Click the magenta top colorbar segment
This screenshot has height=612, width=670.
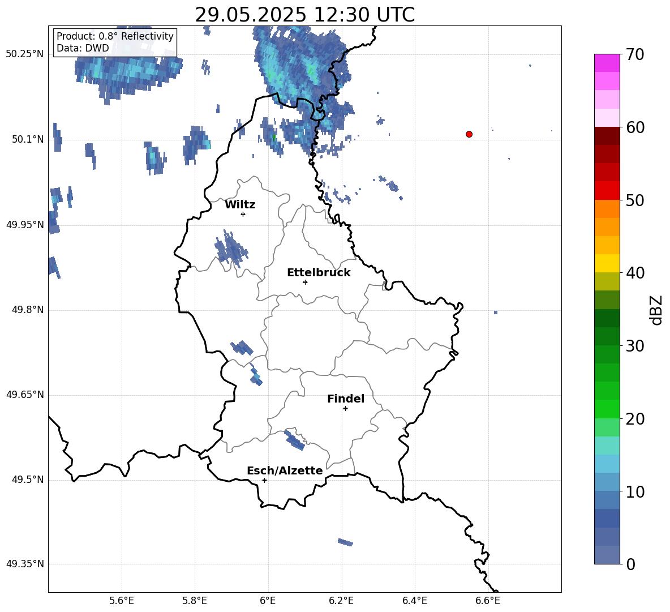[x=607, y=63]
